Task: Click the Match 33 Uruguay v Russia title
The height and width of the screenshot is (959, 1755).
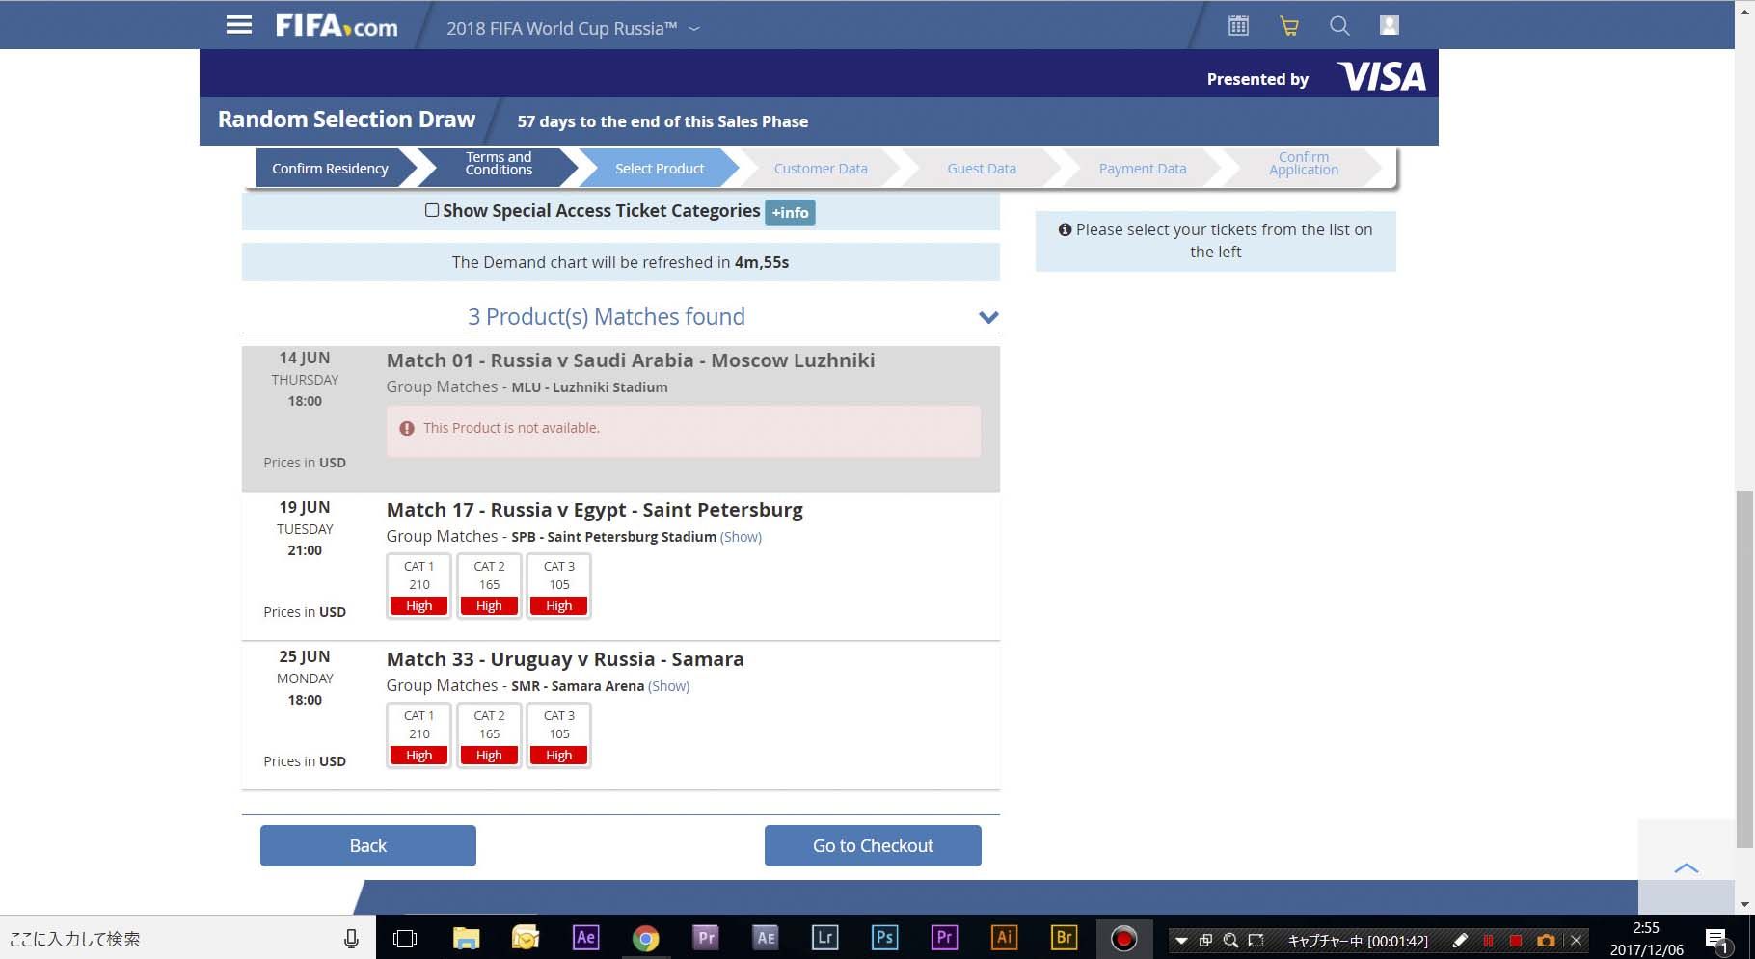Action: [x=565, y=659]
